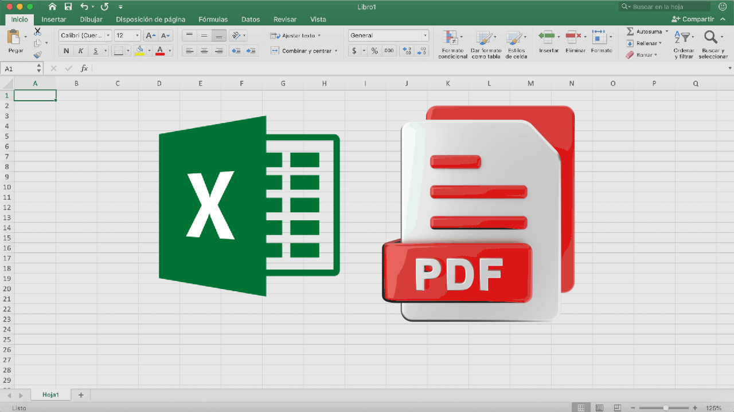Send feedback via the smiley icon
Viewport: 734px width, 412px height.
pyautogui.click(x=722, y=7)
